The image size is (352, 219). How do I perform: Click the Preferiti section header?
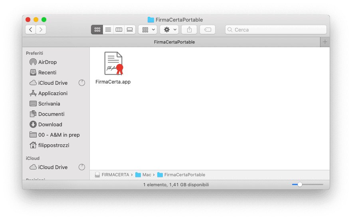click(x=34, y=53)
